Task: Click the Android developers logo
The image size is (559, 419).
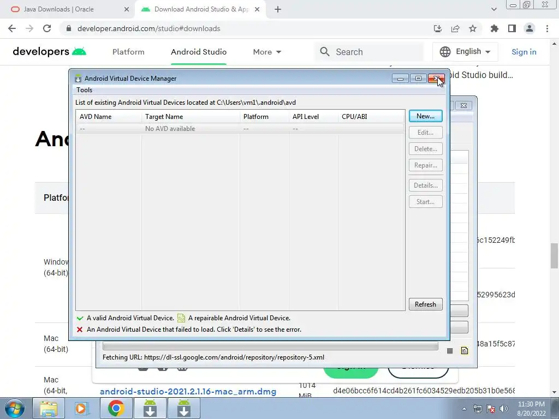Action: [50, 52]
